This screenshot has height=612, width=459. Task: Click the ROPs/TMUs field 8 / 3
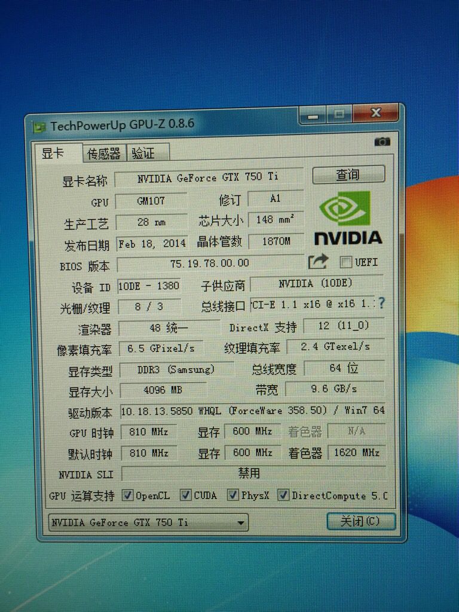coord(149,307)
